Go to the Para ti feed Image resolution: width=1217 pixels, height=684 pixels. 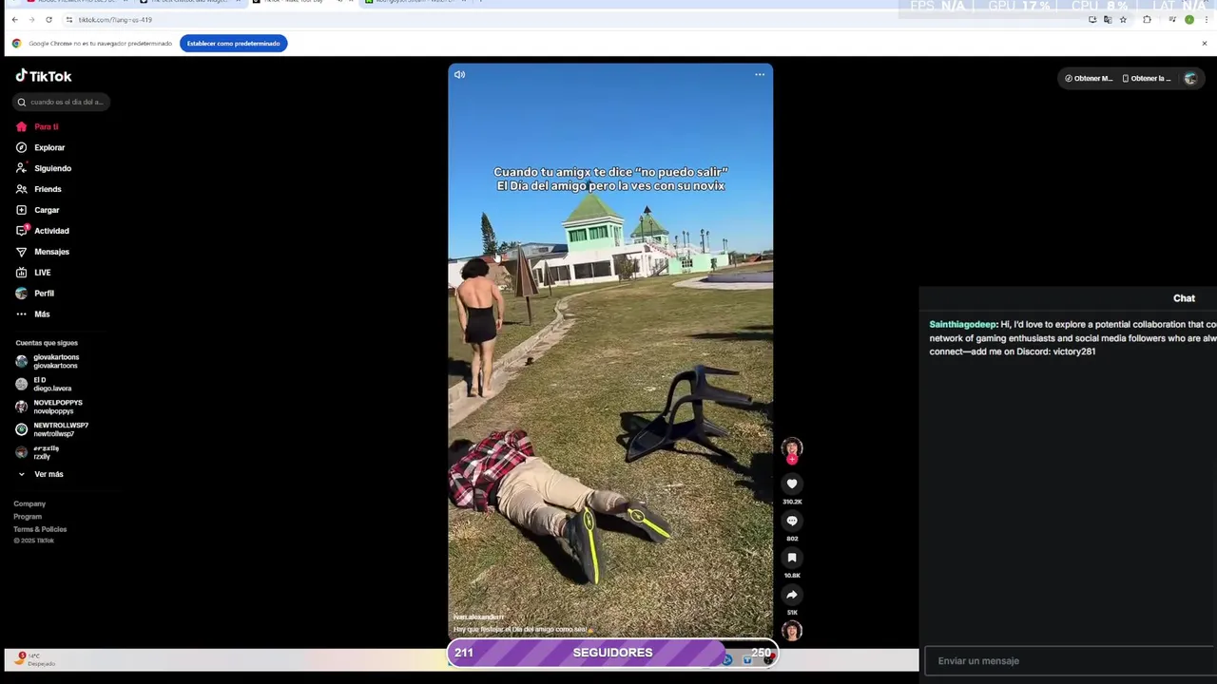pos(37,126)
